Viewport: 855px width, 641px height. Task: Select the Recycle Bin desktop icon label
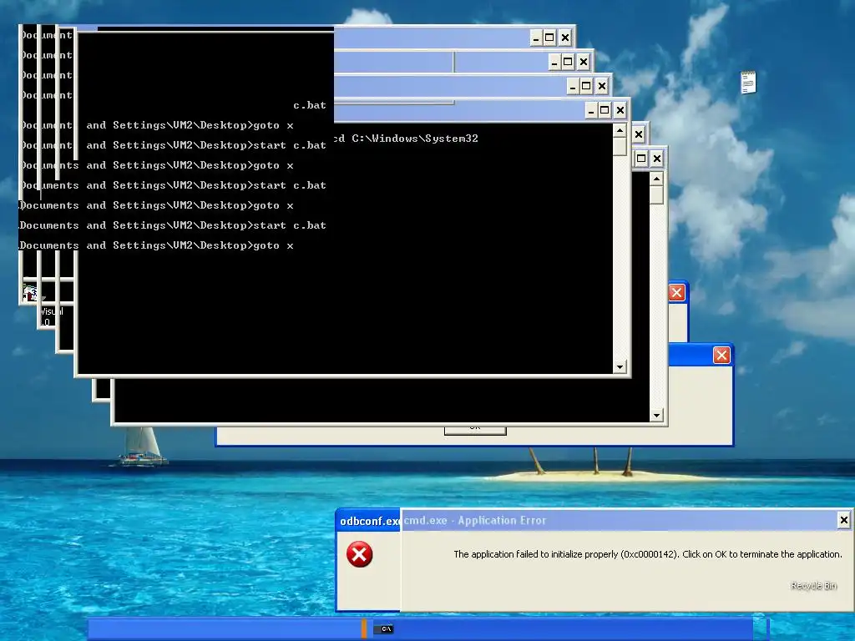[813, 585]
